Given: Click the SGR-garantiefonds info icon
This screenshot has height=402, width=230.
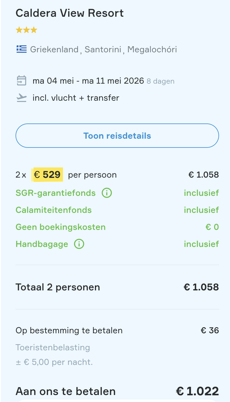Looking at the screenshot, I should pos(107,193).
